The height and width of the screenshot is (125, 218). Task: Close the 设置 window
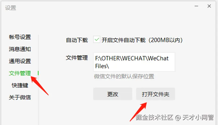209,6
